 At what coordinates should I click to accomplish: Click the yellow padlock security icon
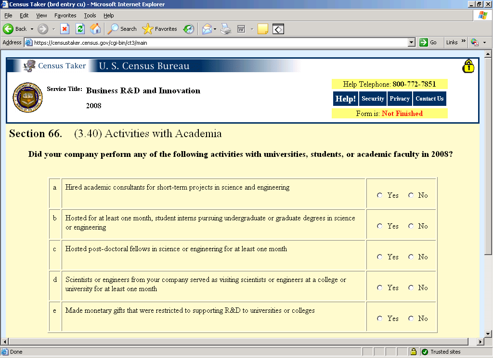(468, 66)
